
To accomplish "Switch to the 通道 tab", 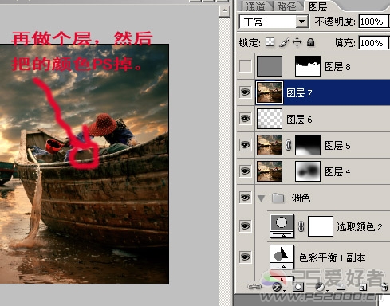I will click(255, 6).
